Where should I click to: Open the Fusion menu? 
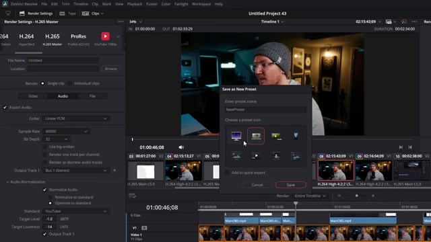(152, 4)
